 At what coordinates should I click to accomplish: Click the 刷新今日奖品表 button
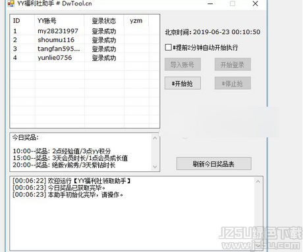(x=214, y=163)
